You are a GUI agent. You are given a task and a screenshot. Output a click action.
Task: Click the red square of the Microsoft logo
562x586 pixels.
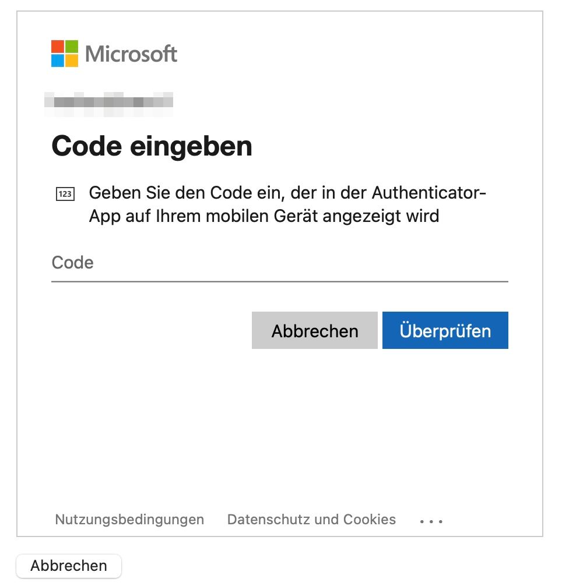tap(58, 47)
